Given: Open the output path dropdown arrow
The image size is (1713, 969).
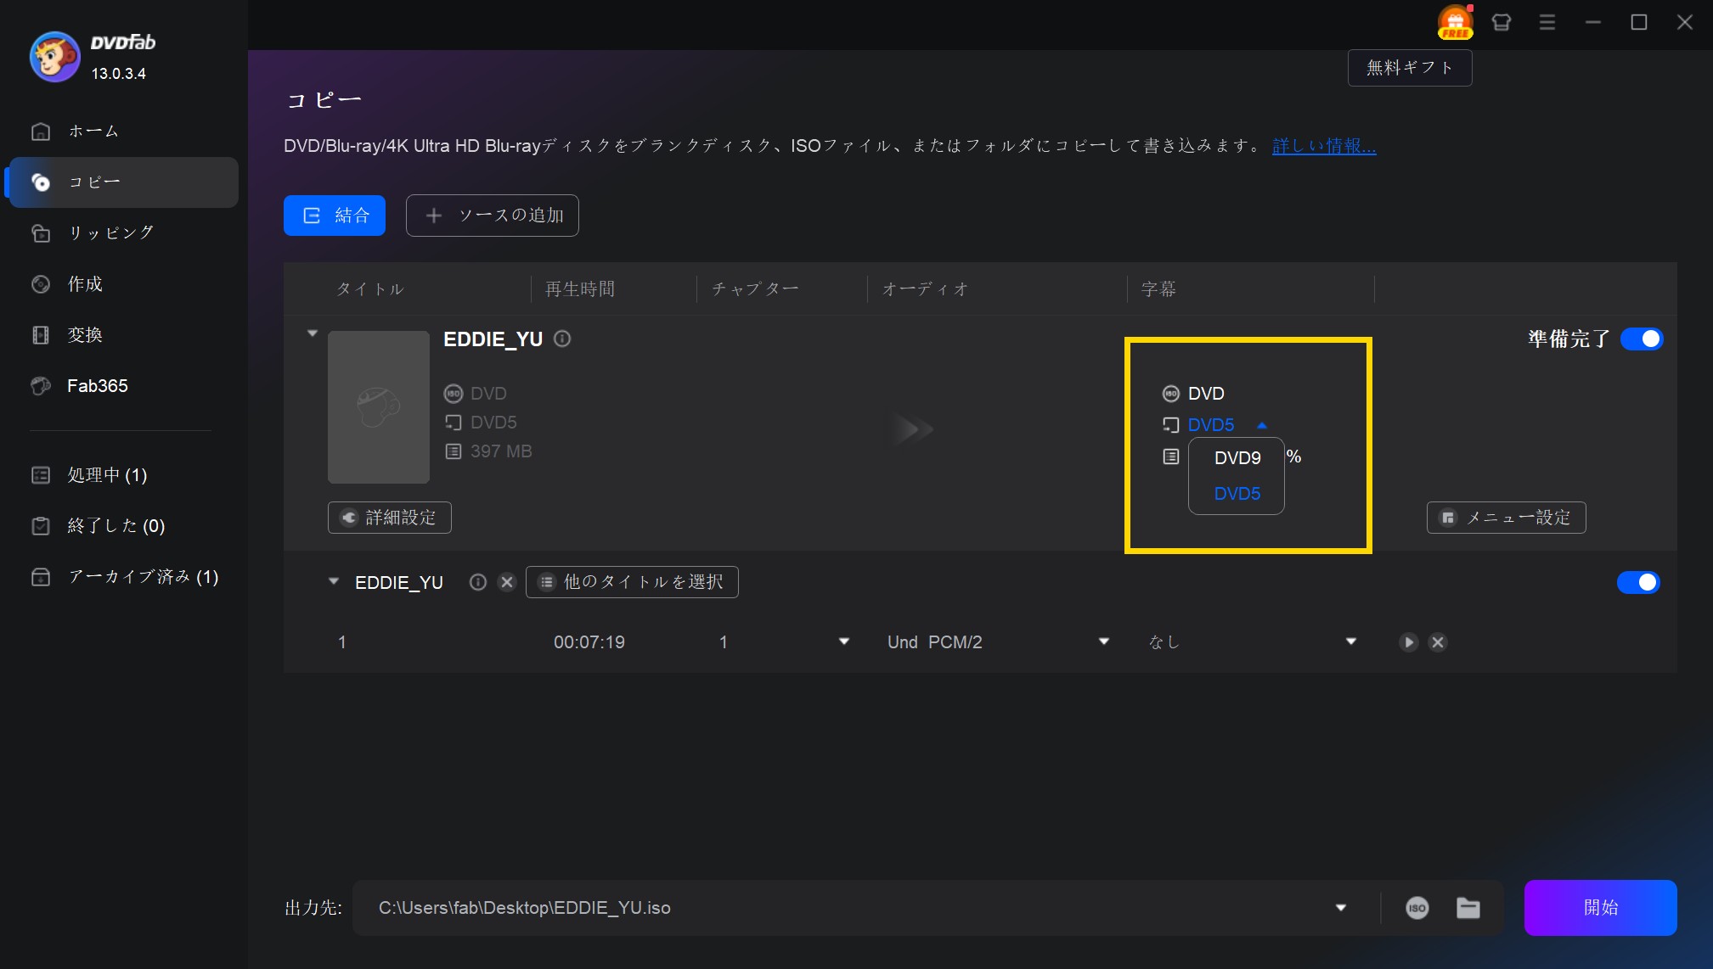Looking at the screenshot, I should click(1341, 908).
